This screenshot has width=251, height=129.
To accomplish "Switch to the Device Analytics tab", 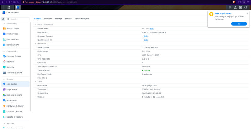I will (82, 19).
